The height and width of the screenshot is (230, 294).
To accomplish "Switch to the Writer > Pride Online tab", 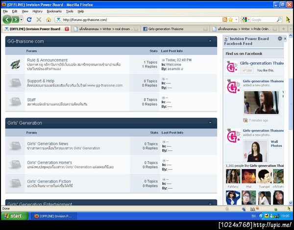I will [245, 29].
